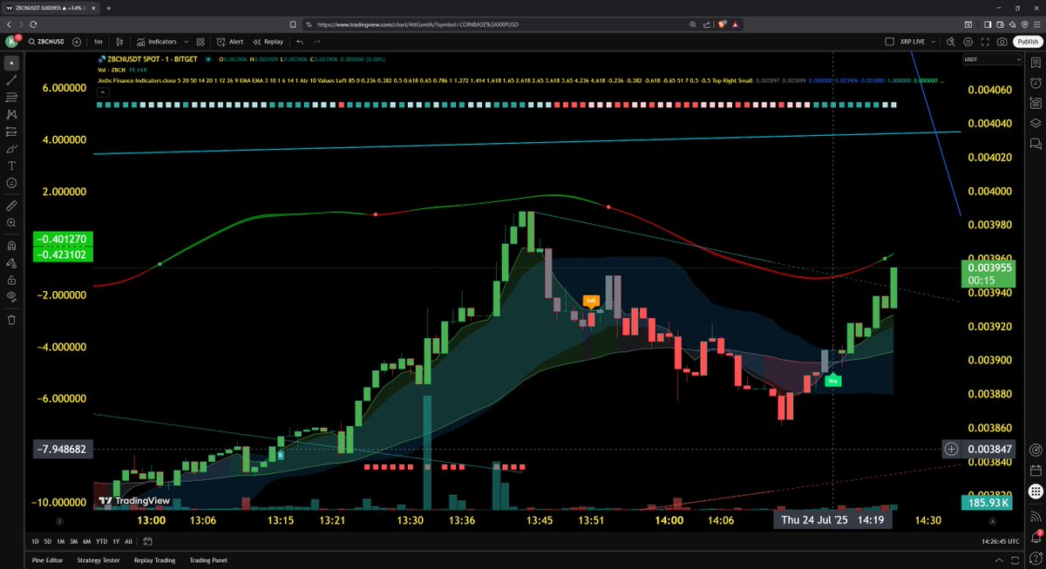1046x569 pixels.
Task: Open the Indicators dialog
Action: [156, 41]
